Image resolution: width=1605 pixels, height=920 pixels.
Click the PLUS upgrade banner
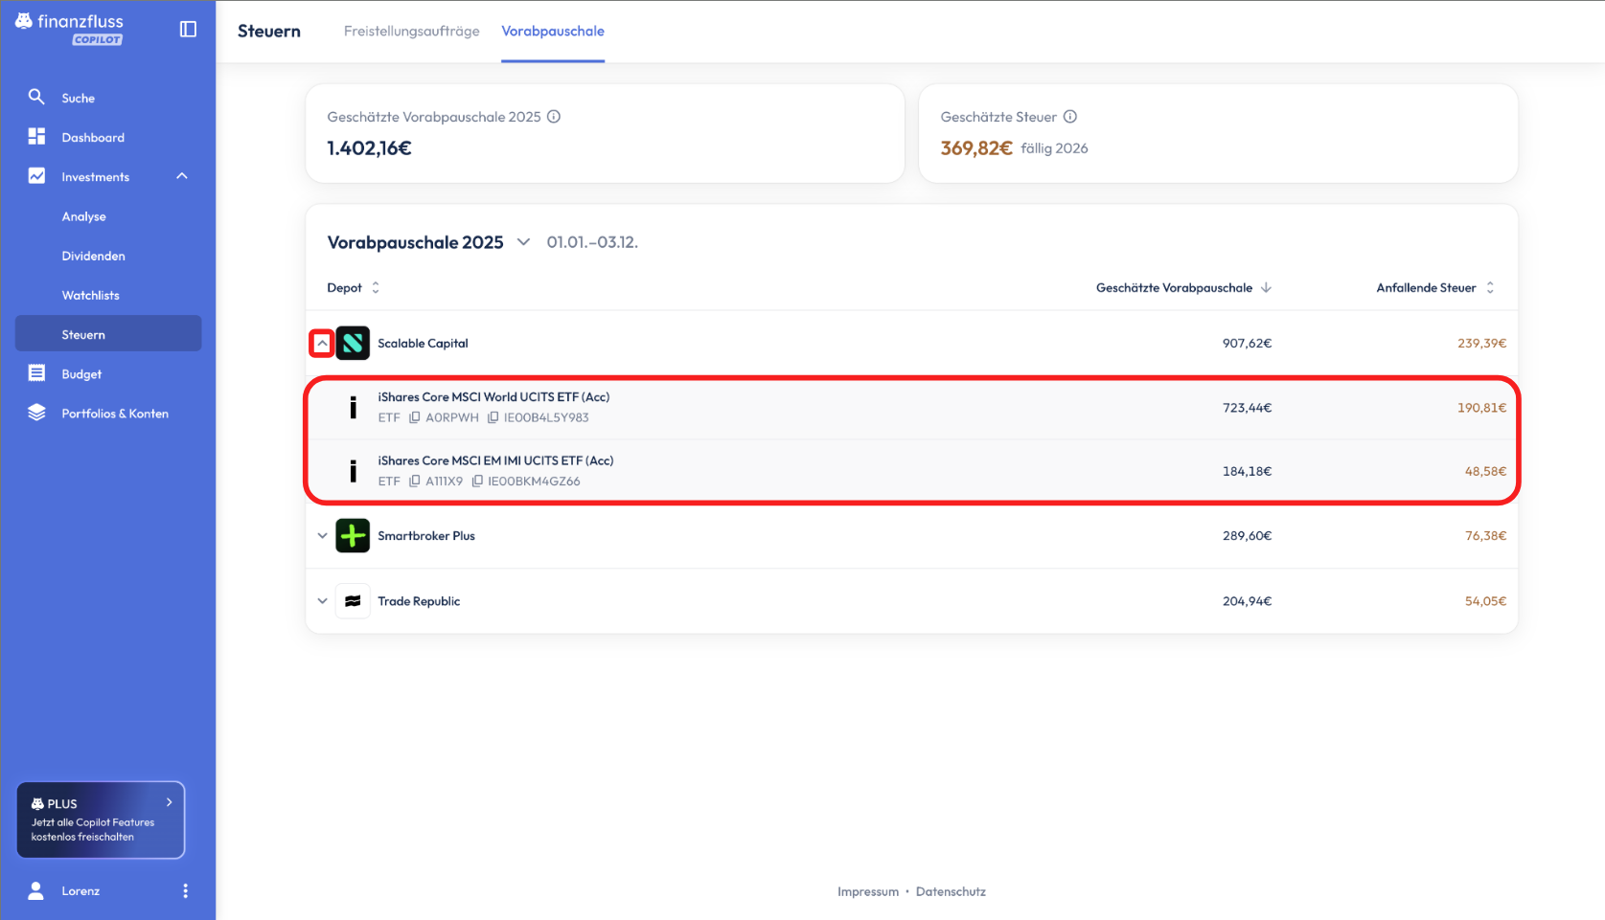(101, 819)
